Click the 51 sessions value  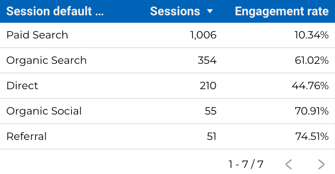(211, 136)
